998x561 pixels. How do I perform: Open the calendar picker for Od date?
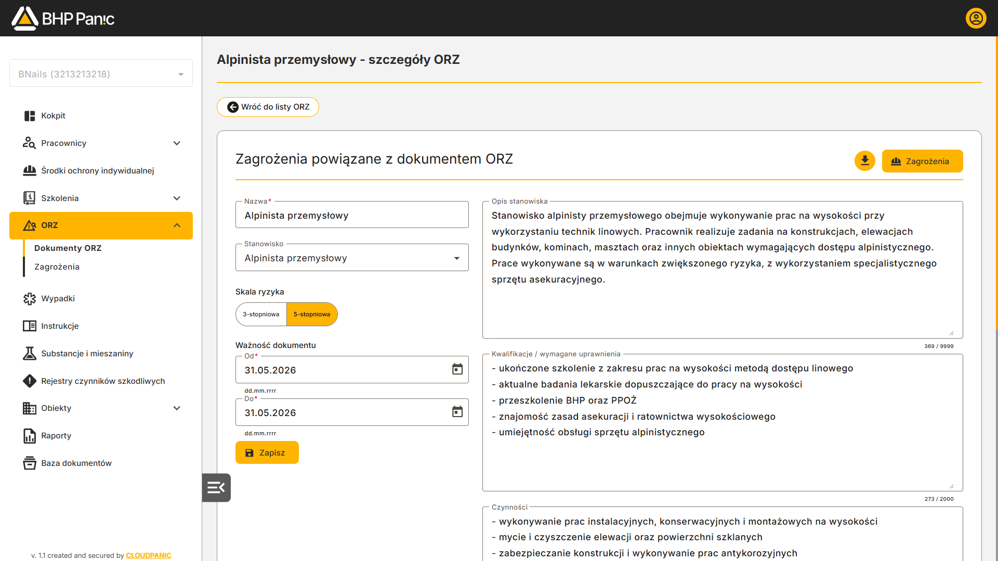(x=457, y=369)
